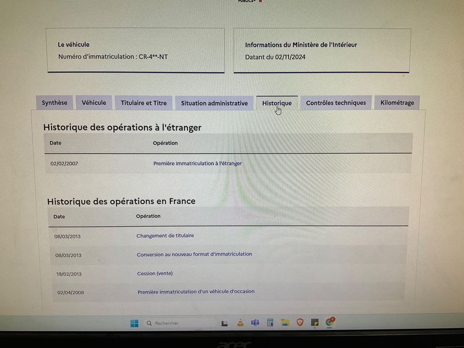This screenshot has height=348, width=464.
Task: Select the Historique tab
Action: tap(277, 103)
